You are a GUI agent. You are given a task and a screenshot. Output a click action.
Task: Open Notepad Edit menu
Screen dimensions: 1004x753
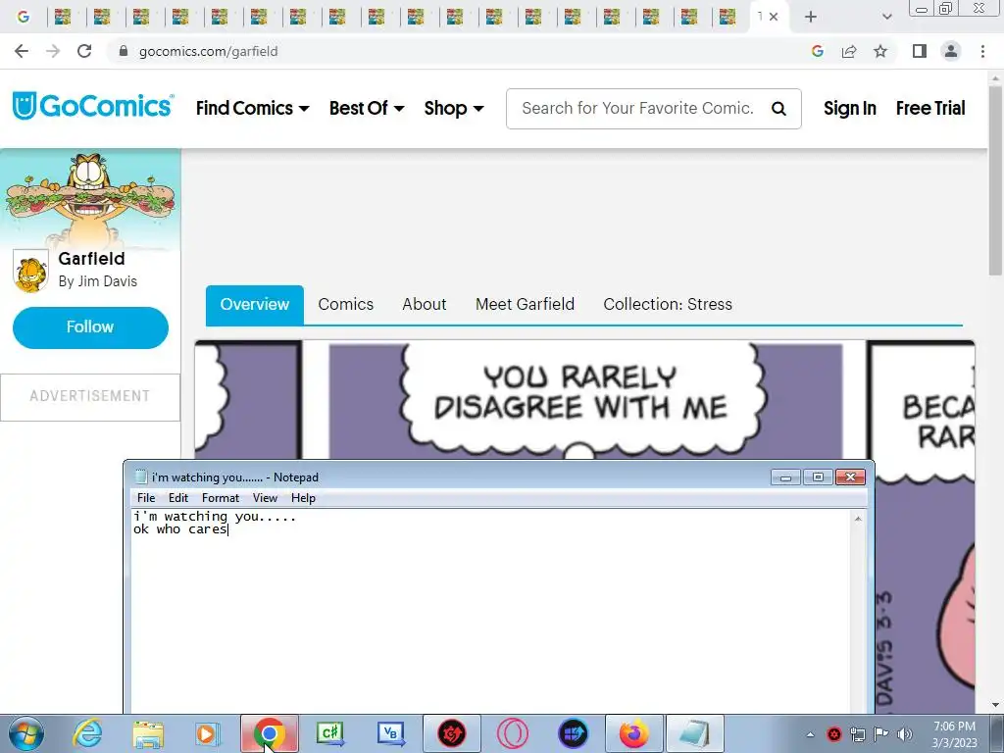click(x=178, y=497)
